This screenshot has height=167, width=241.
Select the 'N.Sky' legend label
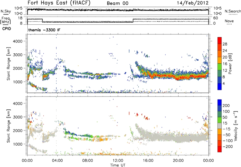[x=6, y=11]
